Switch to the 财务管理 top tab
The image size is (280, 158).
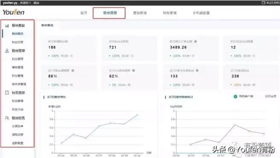click(169, 13)
